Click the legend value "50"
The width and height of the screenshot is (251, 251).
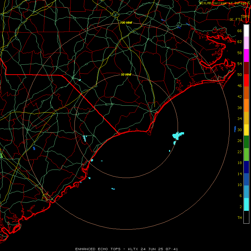click(x=240, y=75)
